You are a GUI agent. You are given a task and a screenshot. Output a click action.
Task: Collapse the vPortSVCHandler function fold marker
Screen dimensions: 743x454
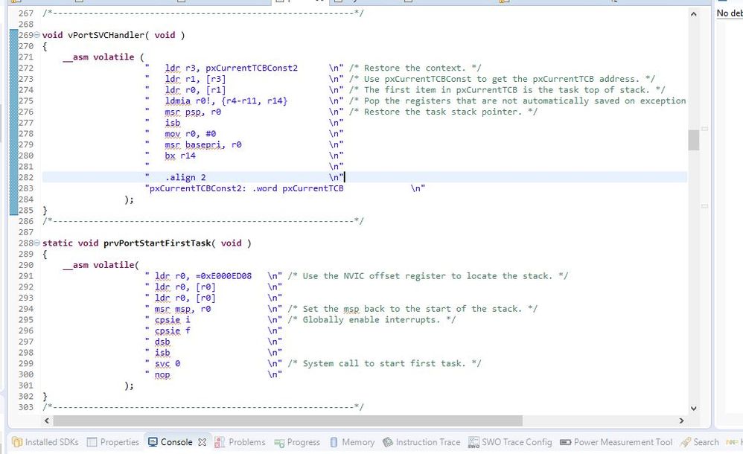(37, 35)
